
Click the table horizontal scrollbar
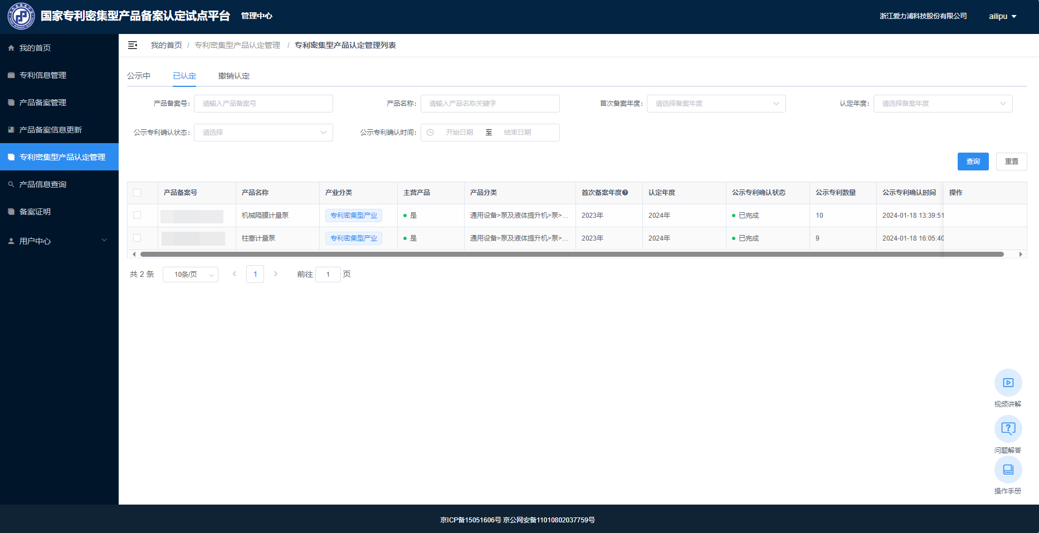point(572,255)
